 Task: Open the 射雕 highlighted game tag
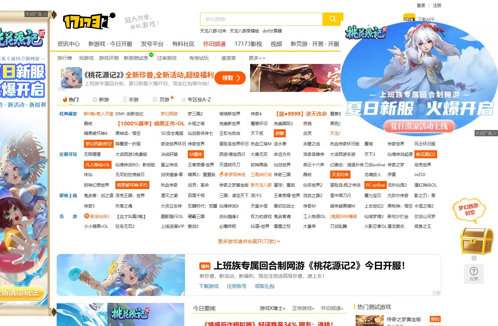pyautogui.click(x=280, y=133)
